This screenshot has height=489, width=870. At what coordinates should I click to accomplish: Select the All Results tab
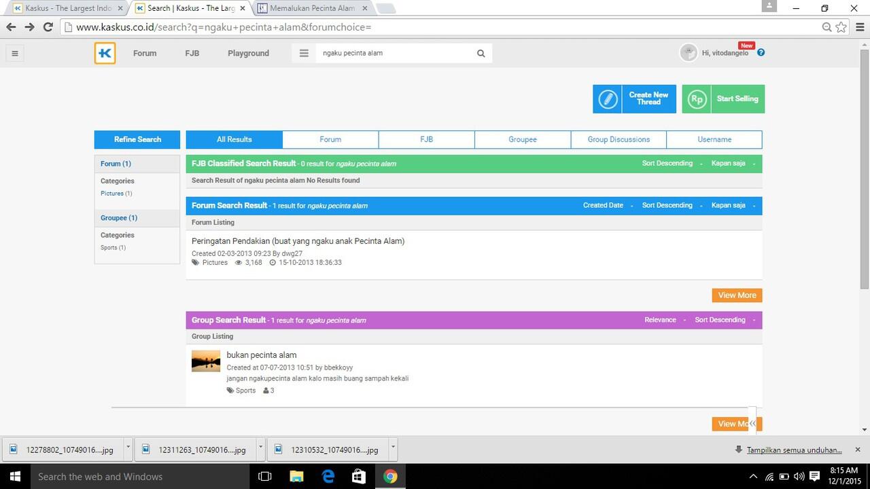pyautogui.click(x=234, y=139)
